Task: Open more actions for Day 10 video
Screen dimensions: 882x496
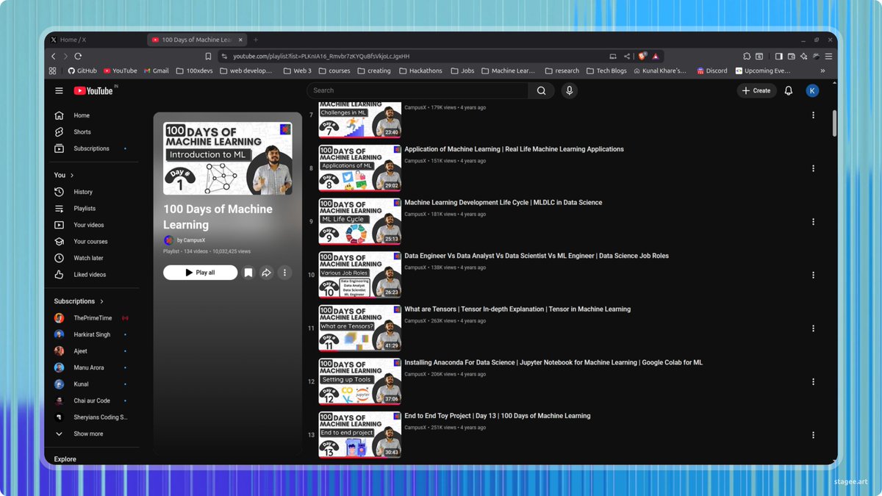Action: pyautogui.click(x=813, y=275)
